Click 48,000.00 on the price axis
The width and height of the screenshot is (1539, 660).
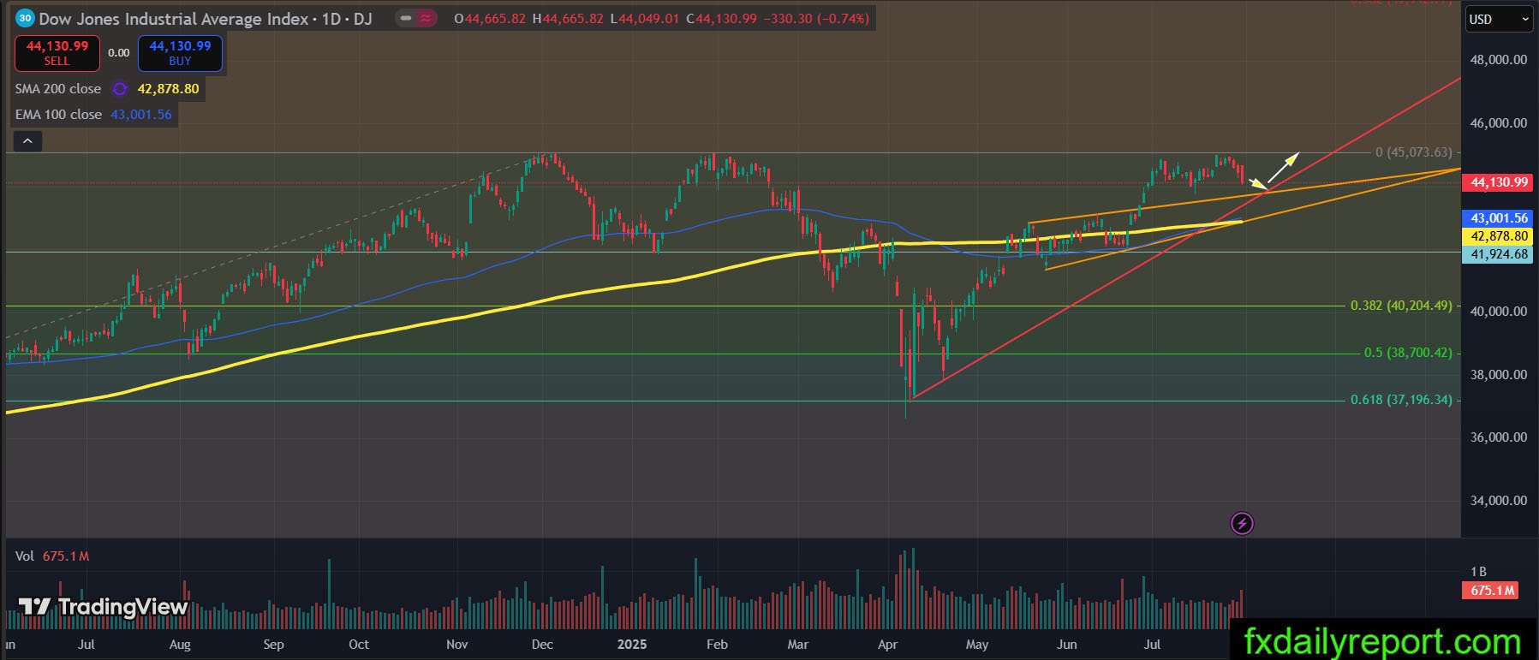pyautogui.click(x=1499, y=60)
